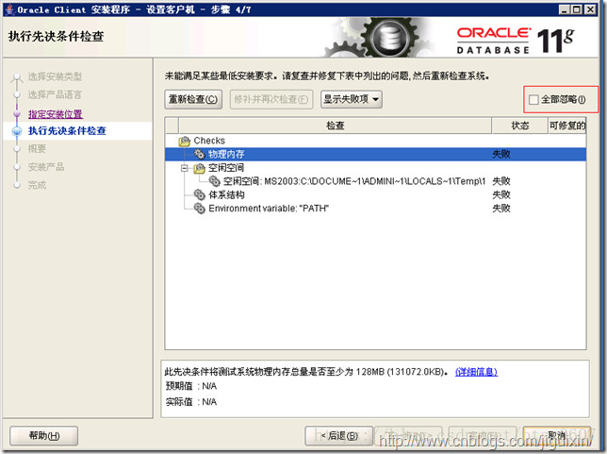Click gear icon beside Environment variable PATH
Viewport: 607px width, 454px height.
200,209
